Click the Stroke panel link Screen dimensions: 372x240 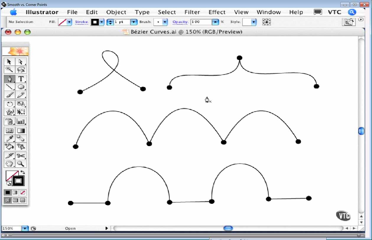[82, 22]
